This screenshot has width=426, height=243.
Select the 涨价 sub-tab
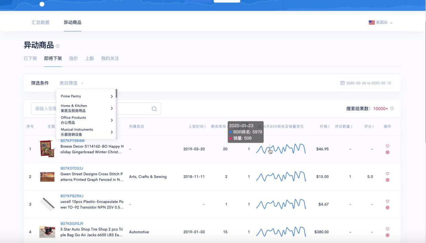[73, 58]
